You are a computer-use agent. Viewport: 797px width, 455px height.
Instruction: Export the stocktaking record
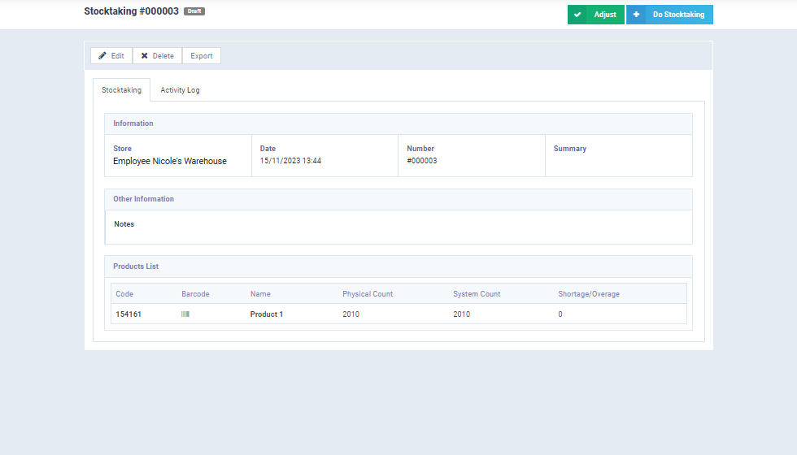click(202, 56)
